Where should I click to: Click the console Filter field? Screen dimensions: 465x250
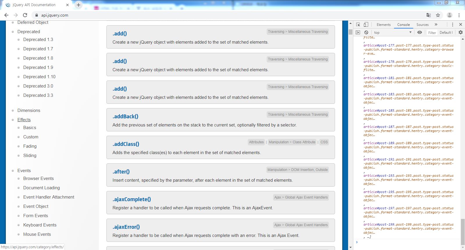tap(432, 33)
